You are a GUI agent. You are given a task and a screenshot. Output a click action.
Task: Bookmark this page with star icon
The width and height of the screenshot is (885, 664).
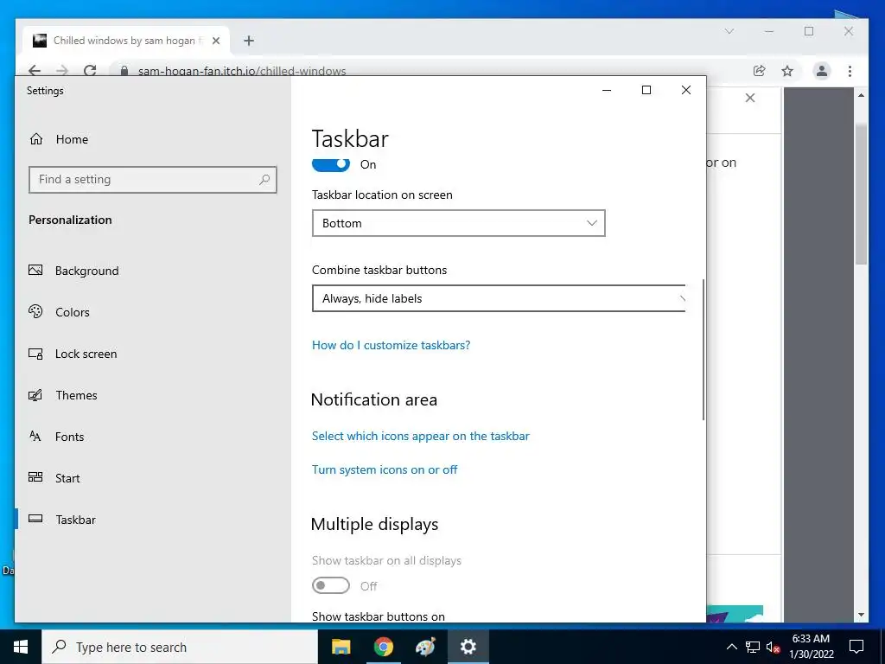coord(787,71)
